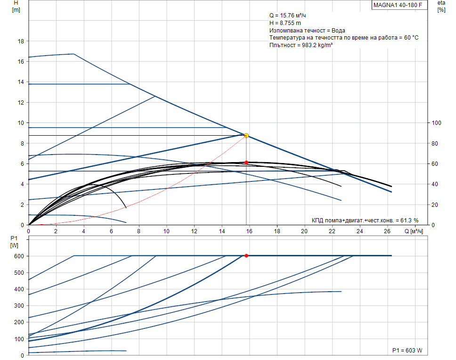This screenshot has width=456, height=360.
Task: Select the Q [m³/ч] axis label
Action: [413, 231]
